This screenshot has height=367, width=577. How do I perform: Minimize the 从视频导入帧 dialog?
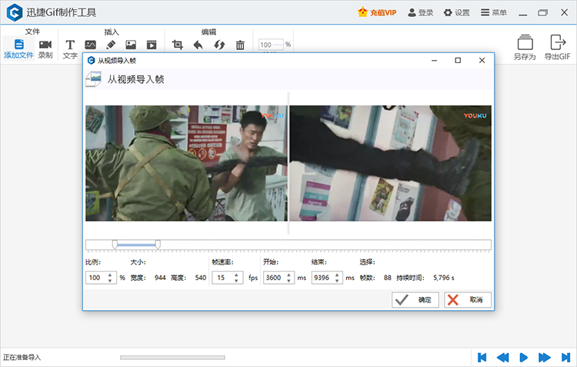434,60
